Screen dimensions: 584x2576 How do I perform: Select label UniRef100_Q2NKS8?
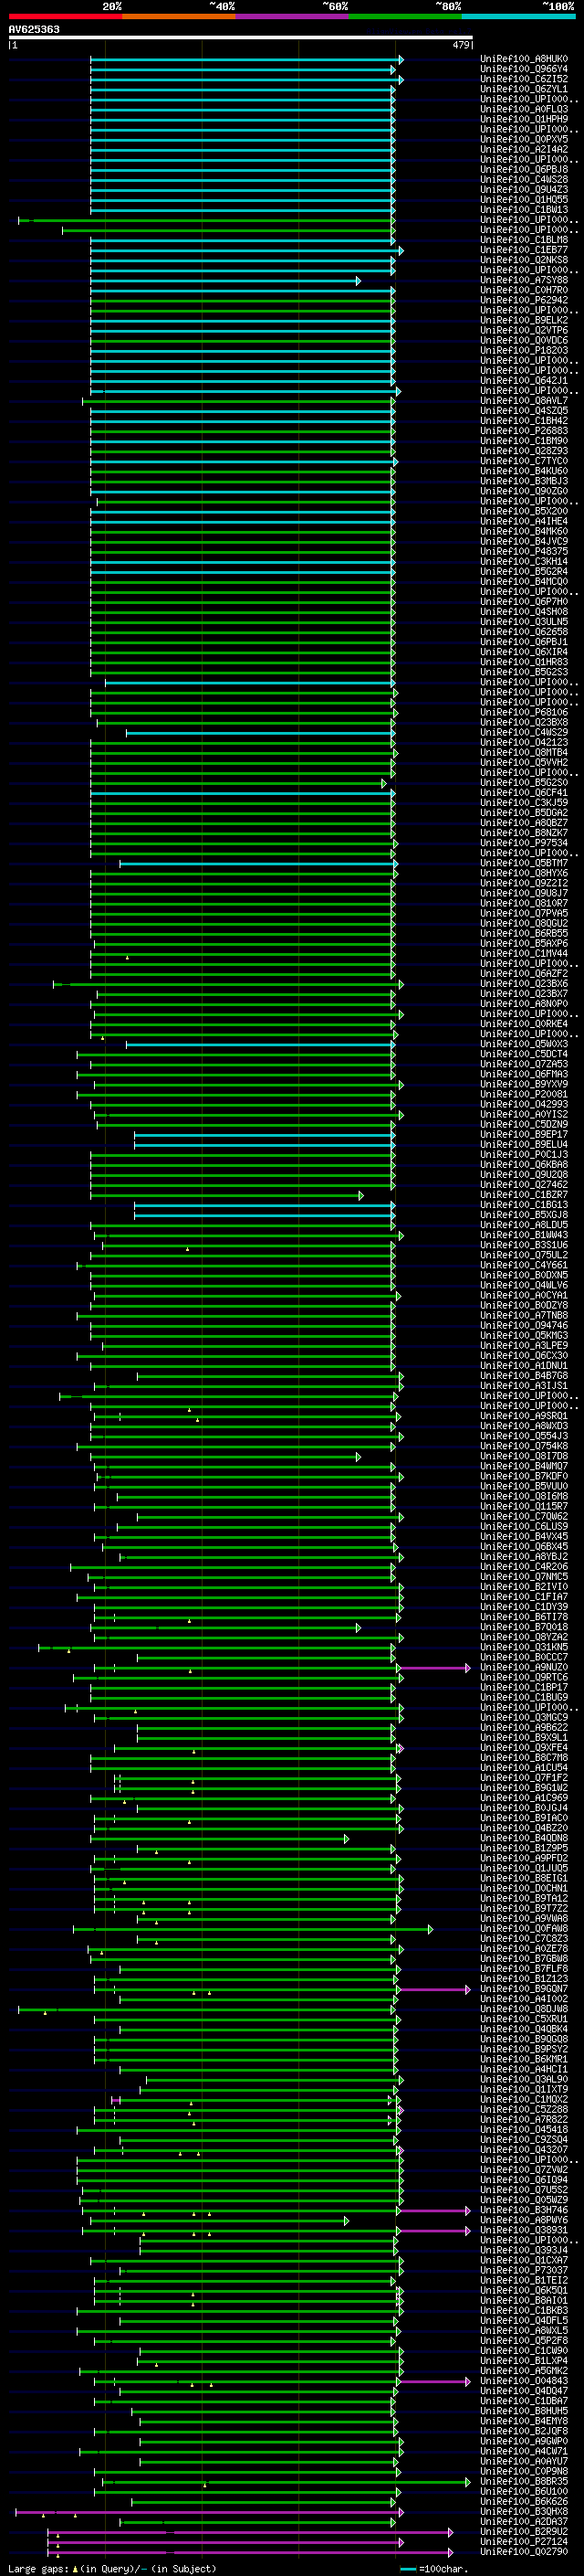point(523,260)
